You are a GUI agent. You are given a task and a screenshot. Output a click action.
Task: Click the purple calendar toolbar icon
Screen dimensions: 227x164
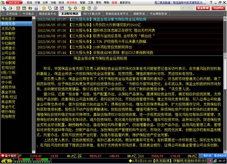coord(62,8)
